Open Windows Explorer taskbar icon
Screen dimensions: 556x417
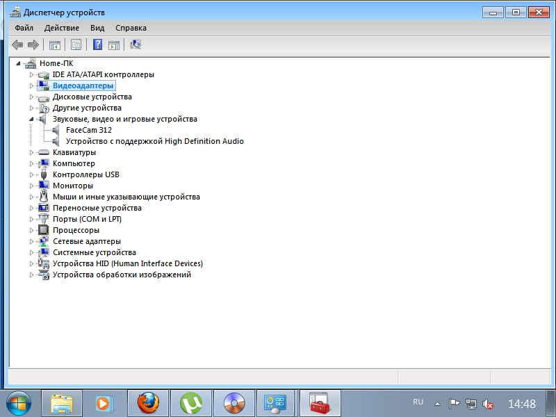click(62, 403)
